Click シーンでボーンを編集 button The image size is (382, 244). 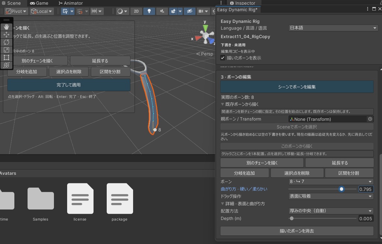pyautogui.click(x=297, y=87)
